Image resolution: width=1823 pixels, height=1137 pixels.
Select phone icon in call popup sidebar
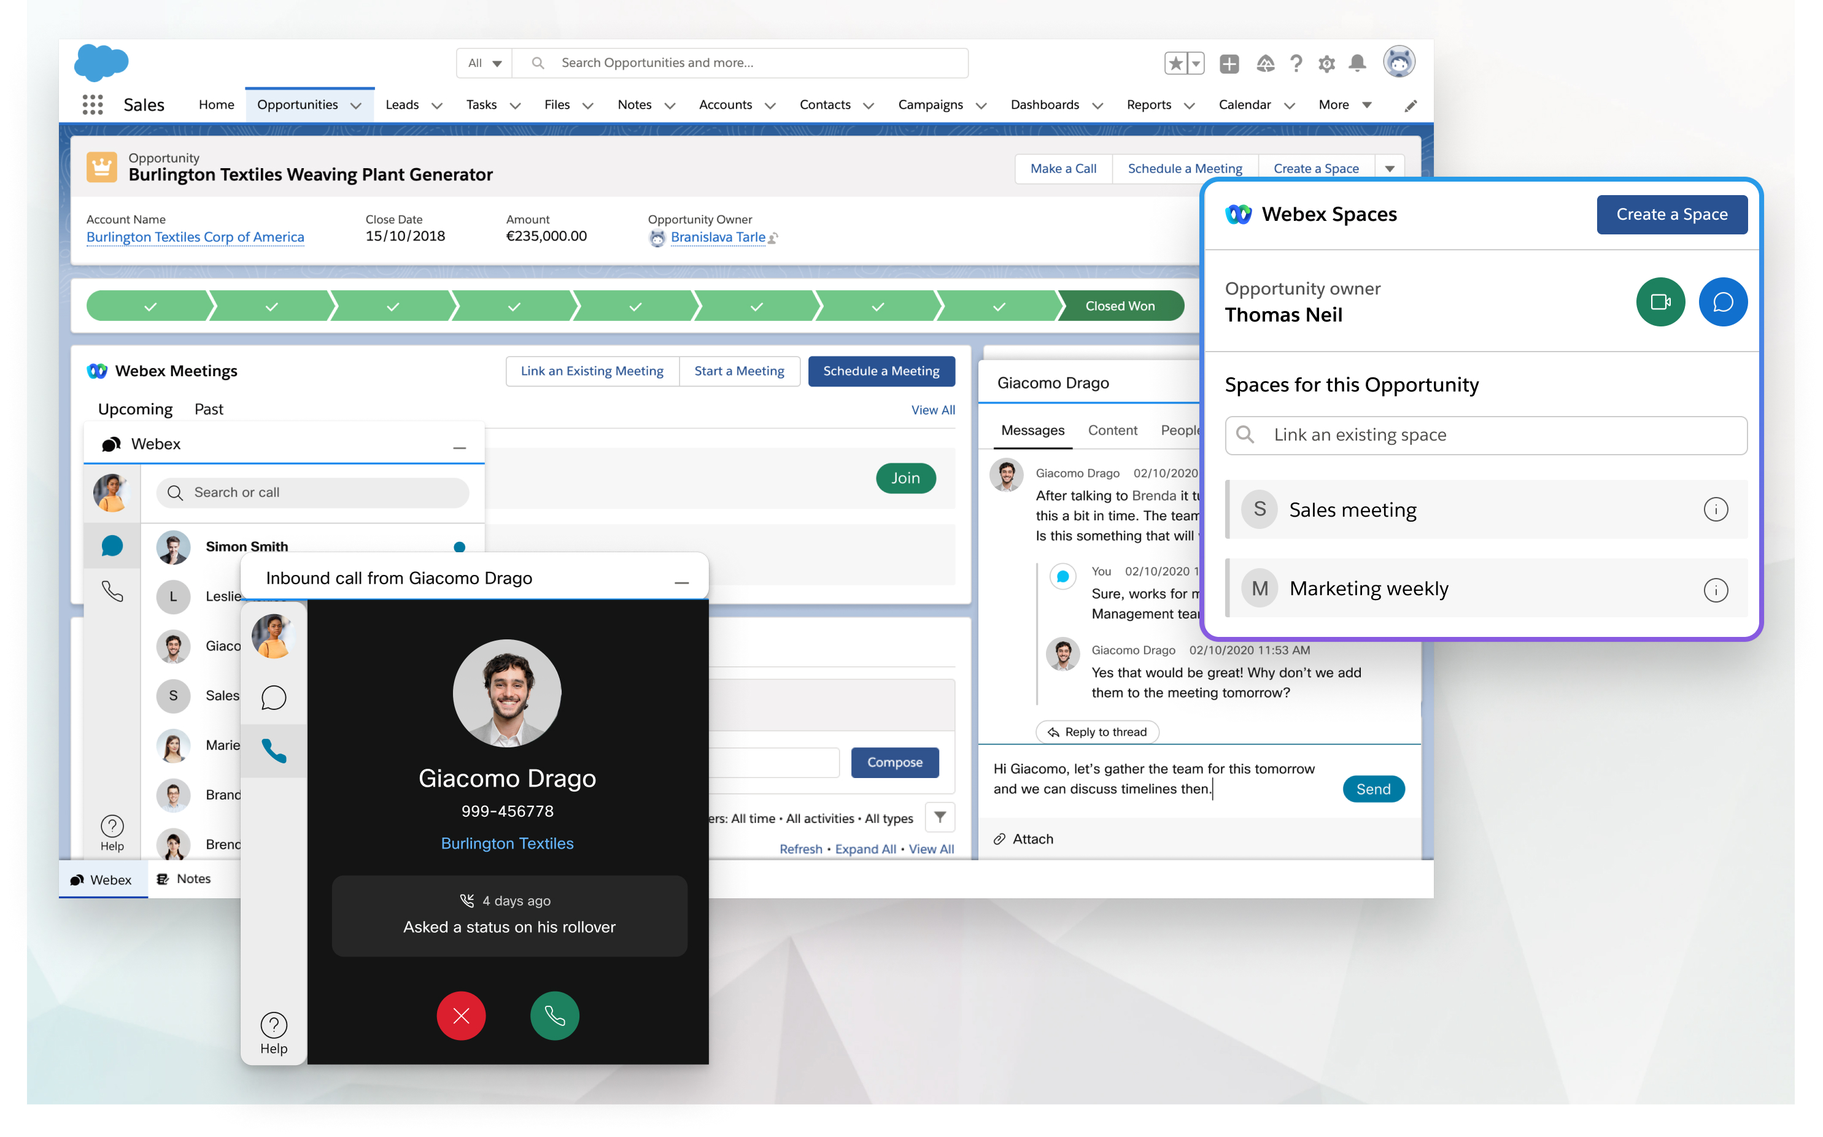pyautogui.click(x=274, y=750)
